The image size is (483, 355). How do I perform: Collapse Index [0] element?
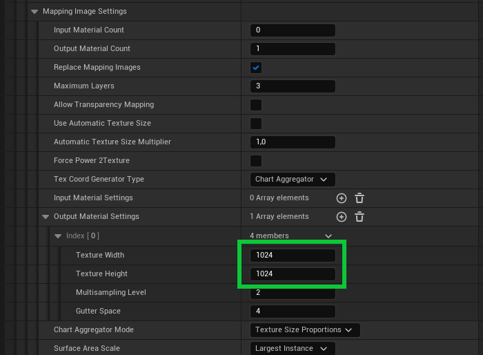coord(58,236)
